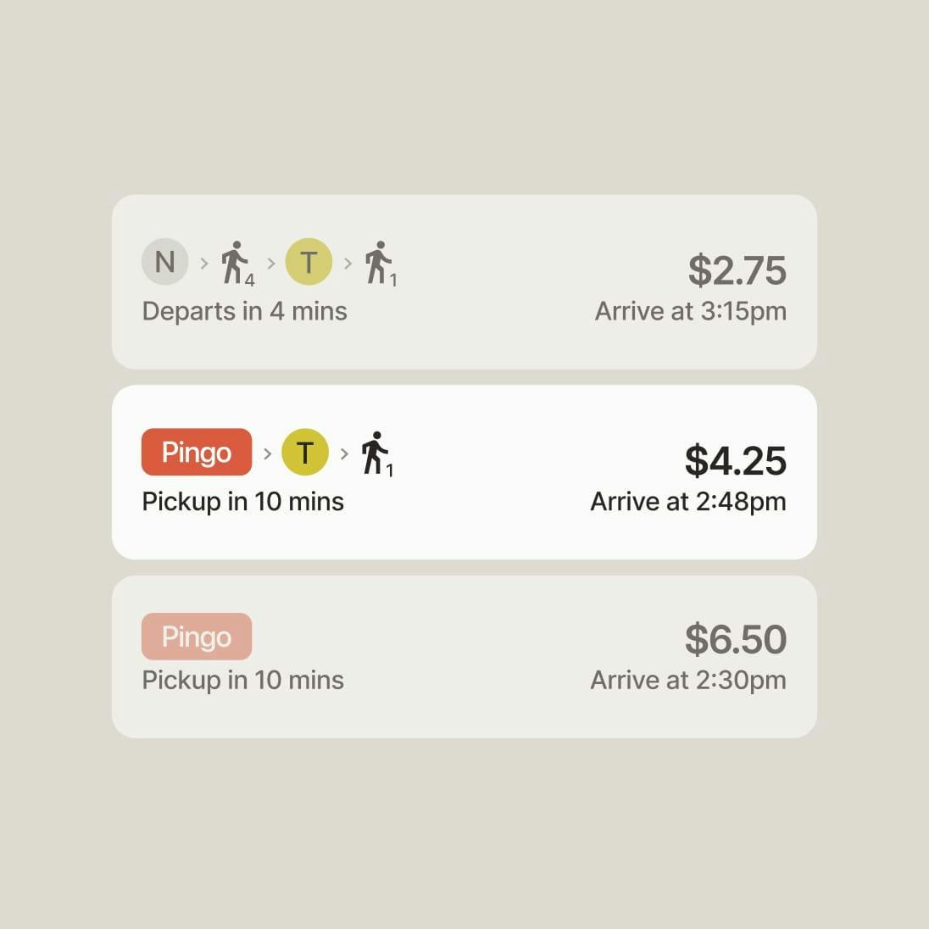Screen dimensions: 929x929
Task: Click the 1-minute walking icon in the $2.75 route
Action: tap(381, 264)
